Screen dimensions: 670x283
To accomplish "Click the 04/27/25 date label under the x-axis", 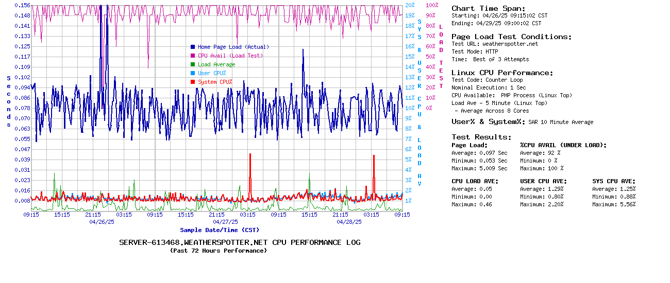I will click(x=225, y=222).
